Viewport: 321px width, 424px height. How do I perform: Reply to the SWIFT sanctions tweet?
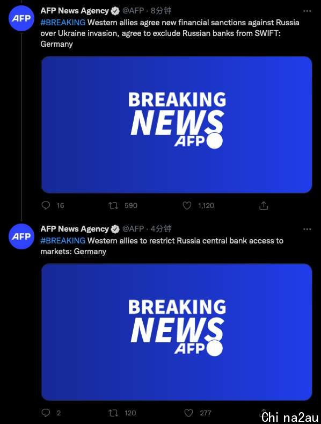pyautogui.click(x=46, y=205)
